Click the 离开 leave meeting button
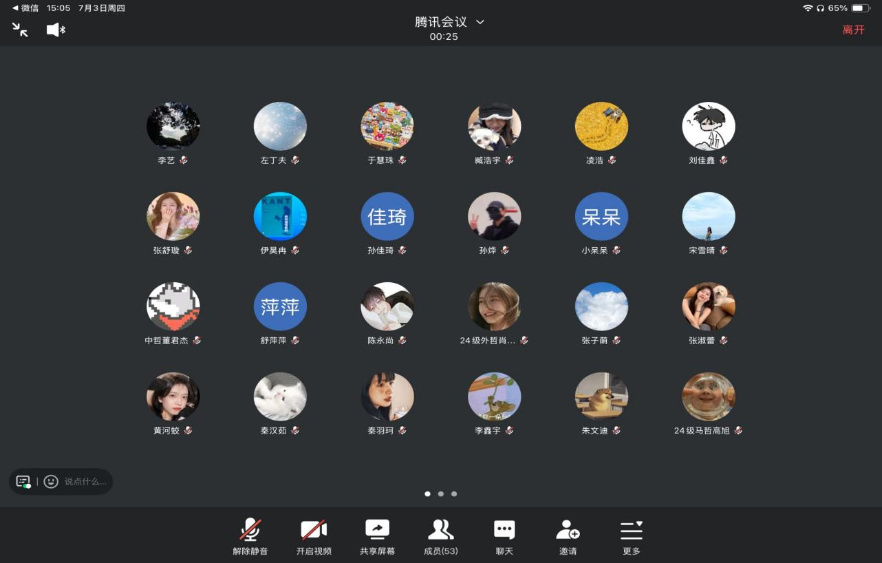 pyautogui.click(x=853, y=30)
